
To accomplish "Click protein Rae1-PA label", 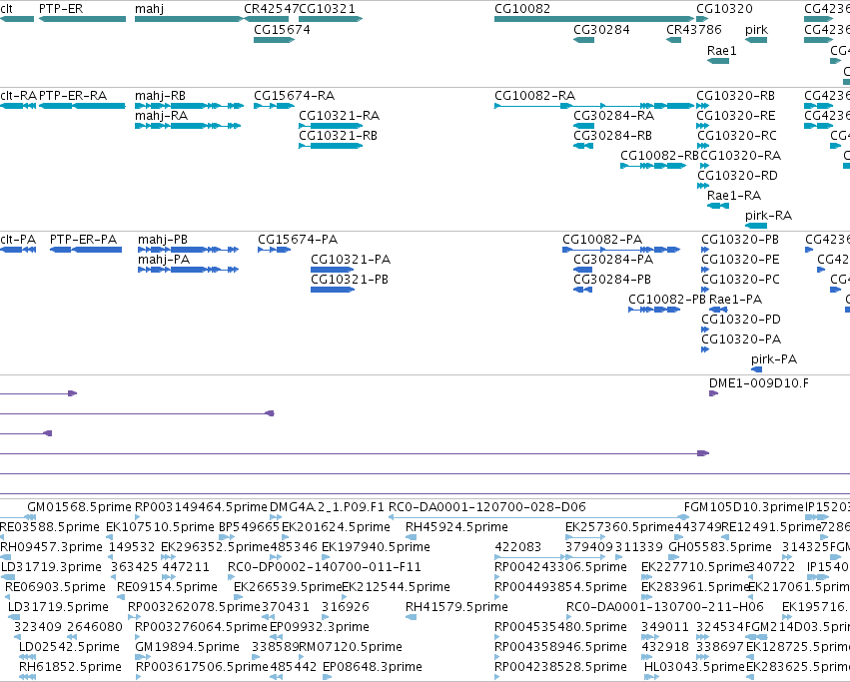I will (x=735, y=300).
